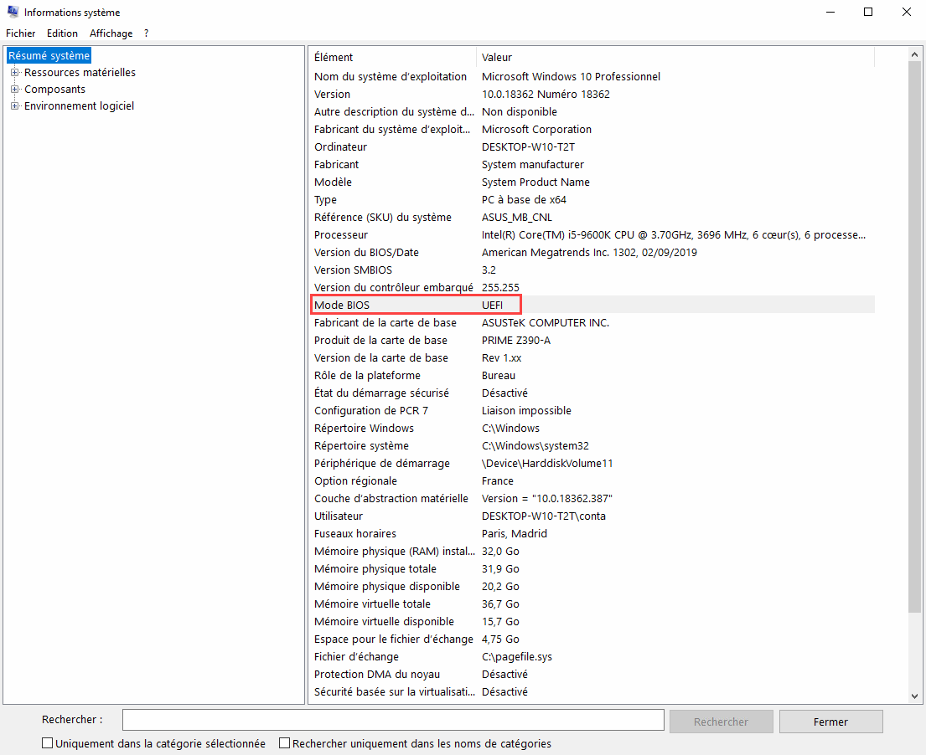Select the Protection DMA du noyau row

(592, 674)
